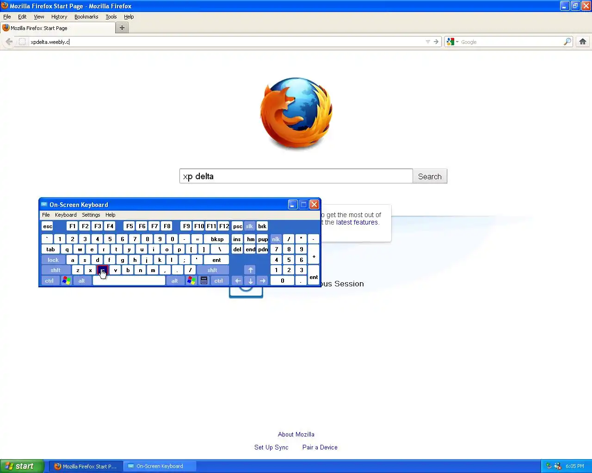Screen dimensions: 592x473
Task: Toggle the lock (caps lock) key
Action: 53,260
